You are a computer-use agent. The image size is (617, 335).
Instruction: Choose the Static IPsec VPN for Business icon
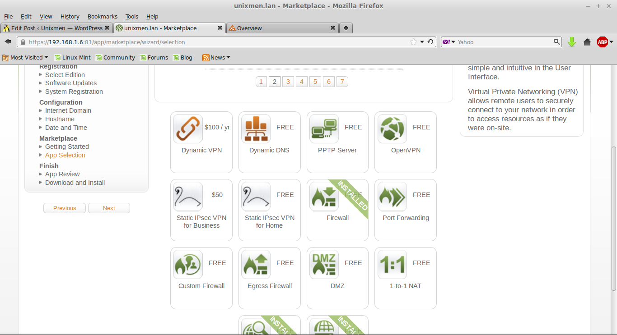point(188,197)
